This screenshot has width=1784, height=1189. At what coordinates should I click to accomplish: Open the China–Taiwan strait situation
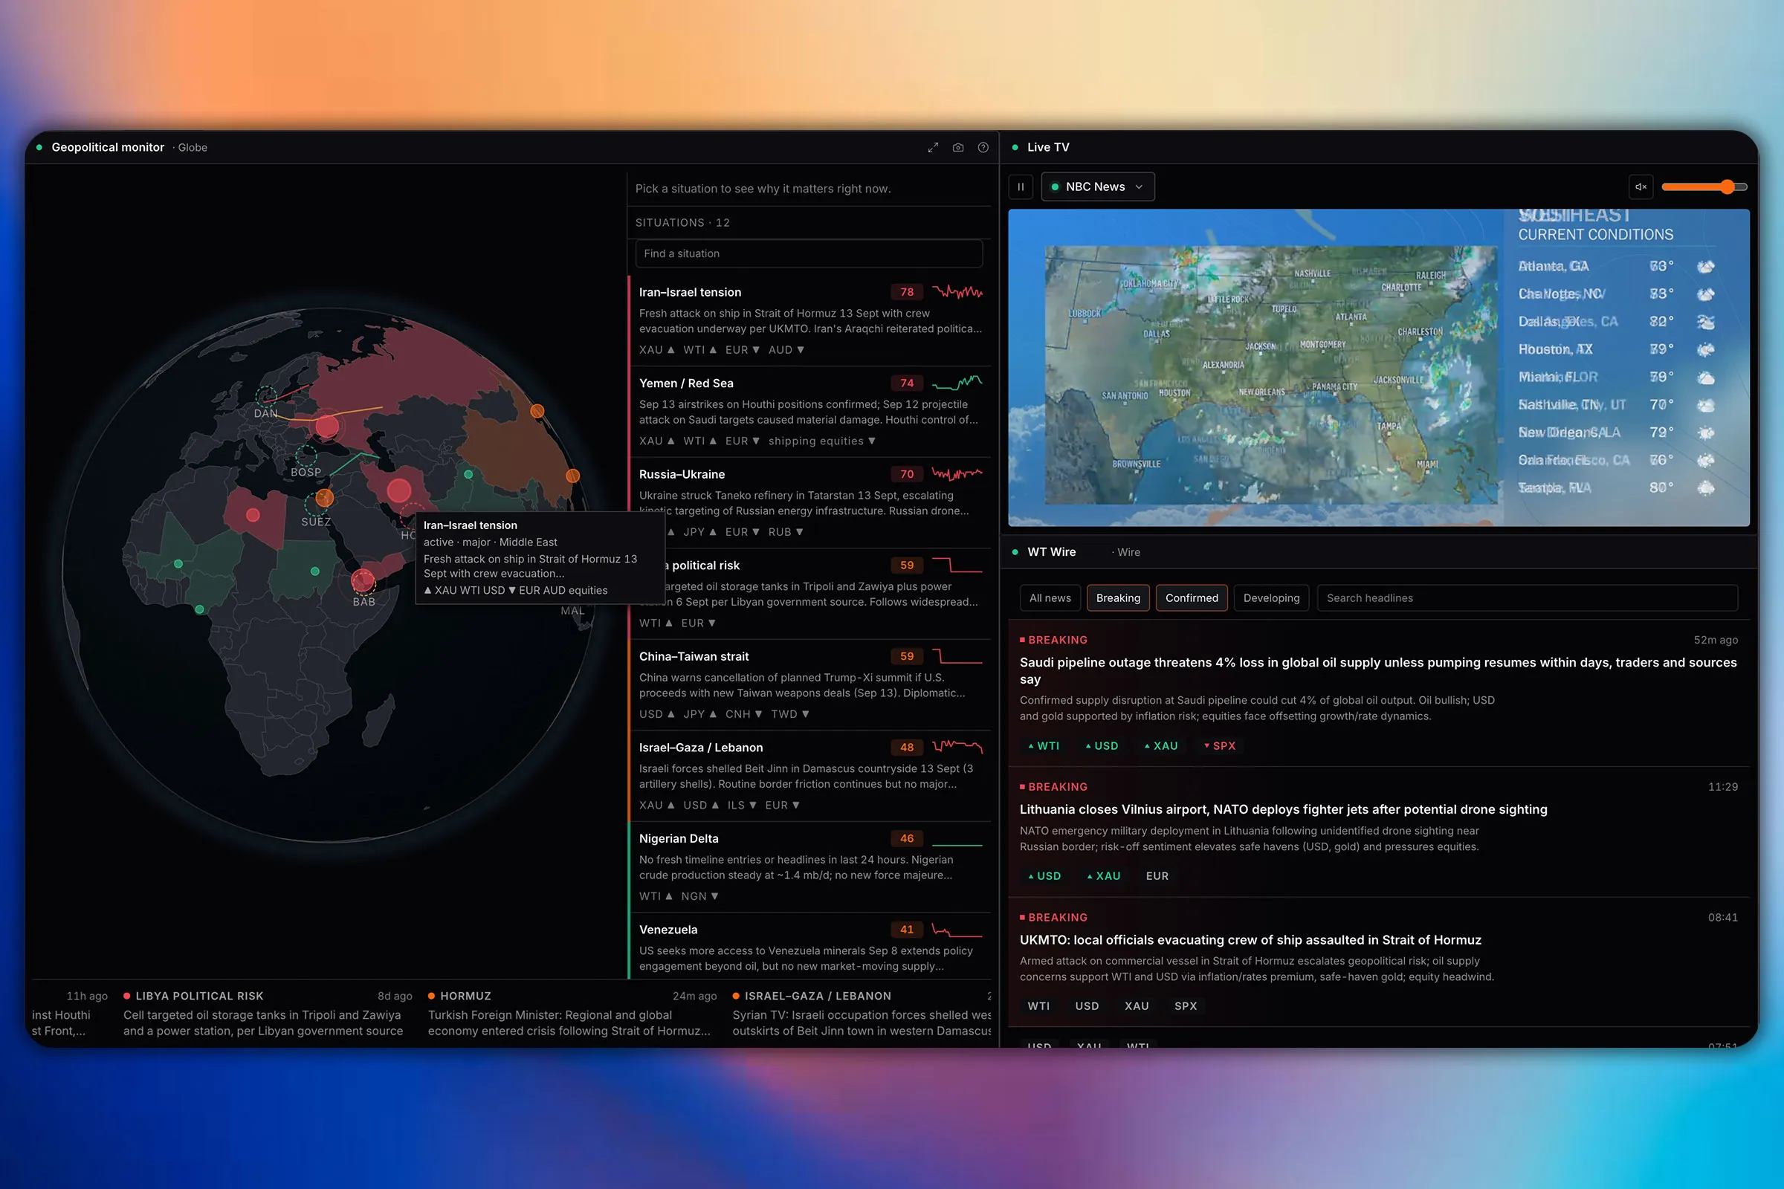809,684
